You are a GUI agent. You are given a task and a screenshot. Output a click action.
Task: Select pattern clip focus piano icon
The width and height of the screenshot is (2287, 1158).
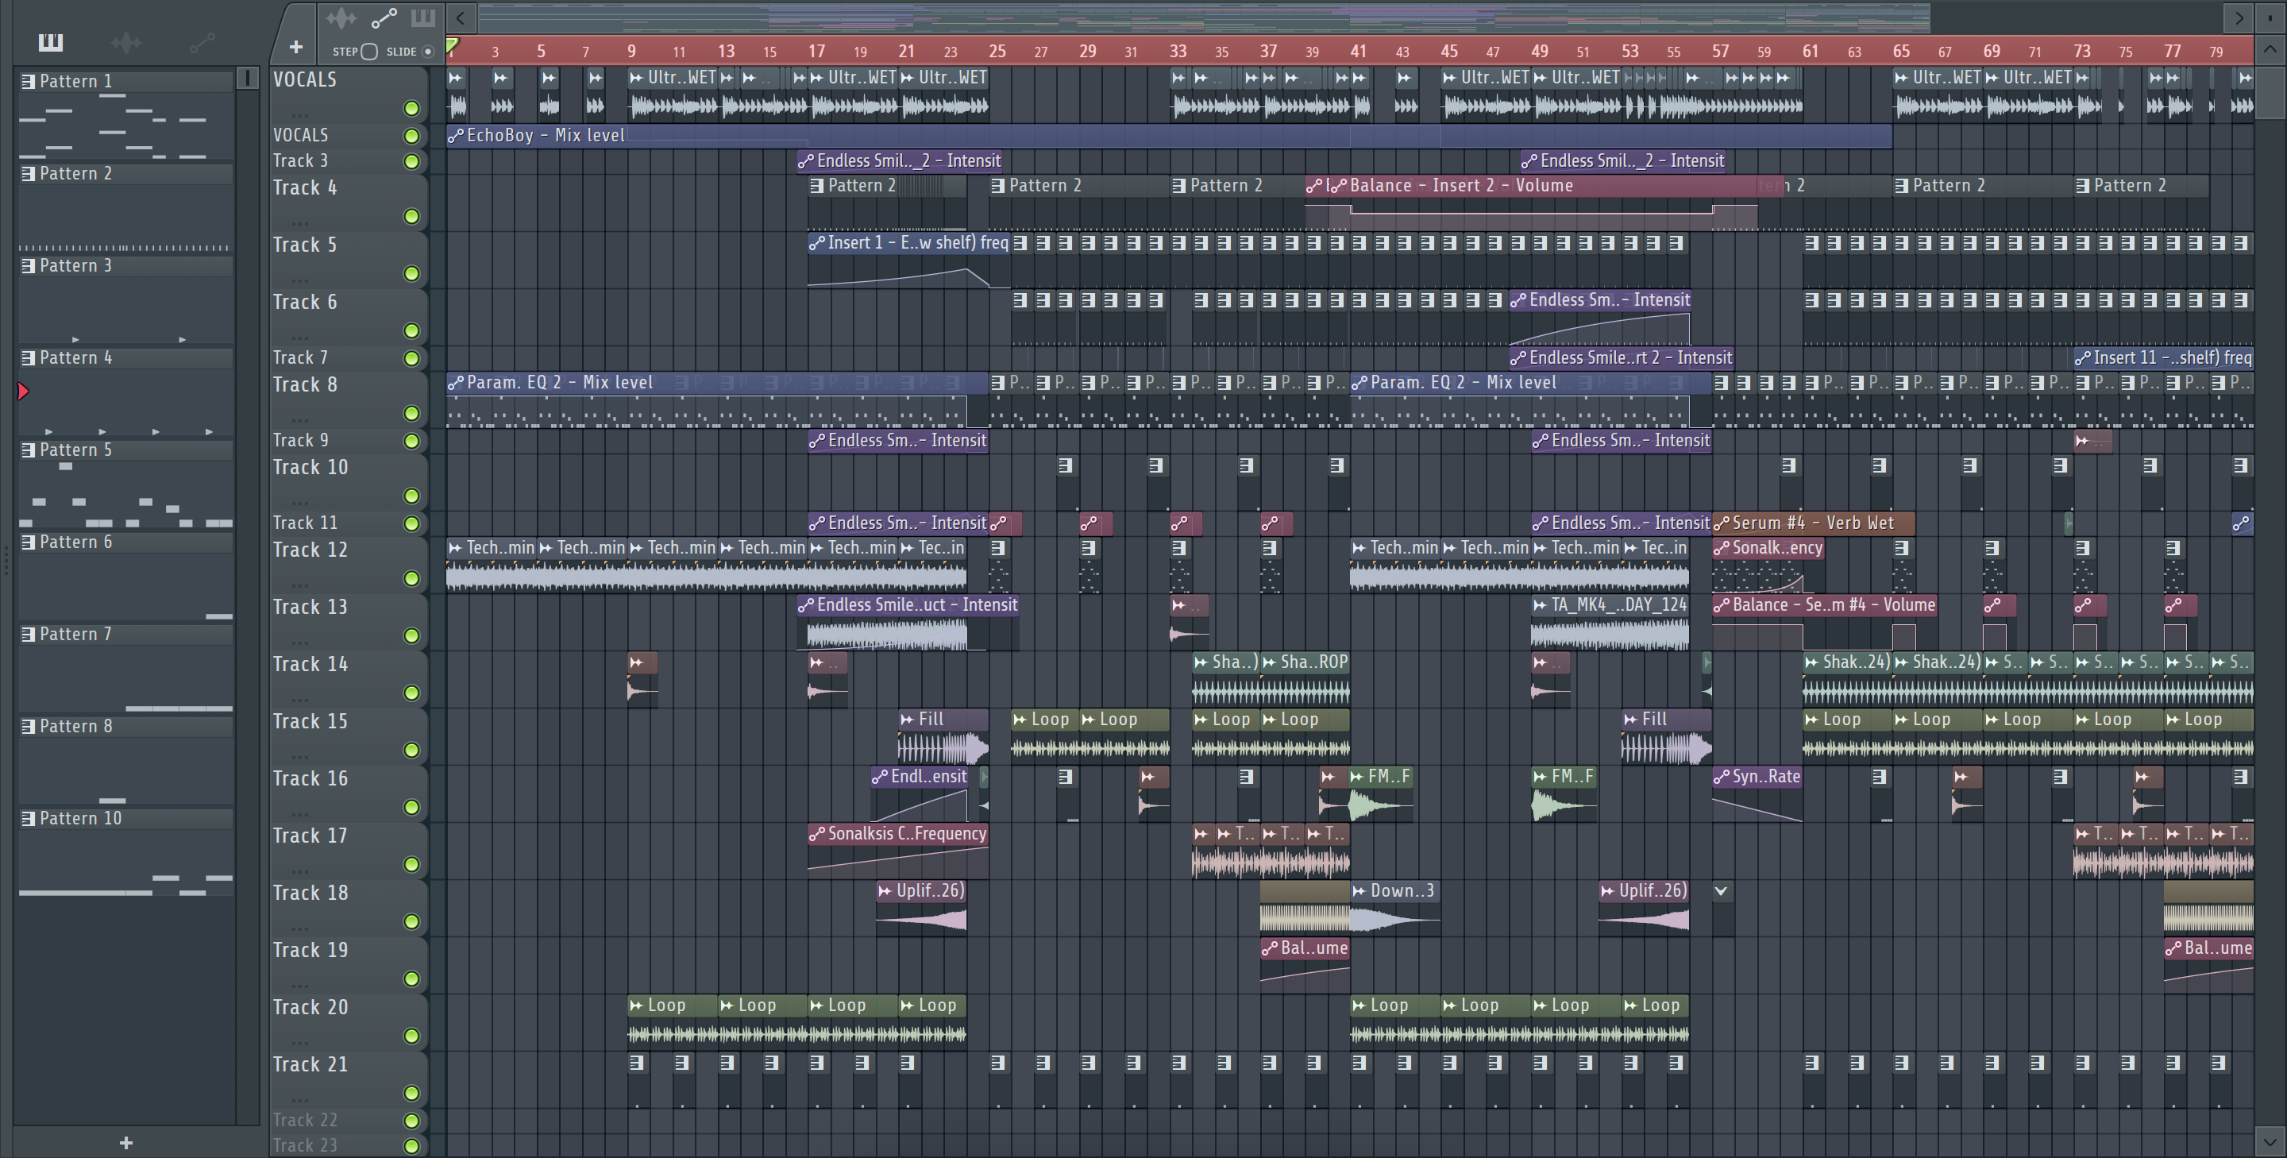(422, 17)
